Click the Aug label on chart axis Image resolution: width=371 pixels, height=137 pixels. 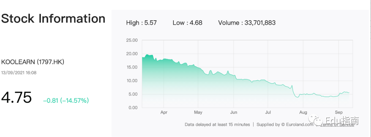point(303,112)
